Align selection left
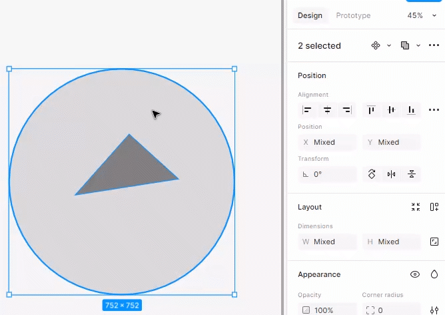The height and width of the screenshot is (315, 445). (307, 109)
